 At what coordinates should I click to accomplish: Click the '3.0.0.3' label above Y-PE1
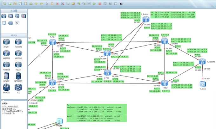point(165,35)
